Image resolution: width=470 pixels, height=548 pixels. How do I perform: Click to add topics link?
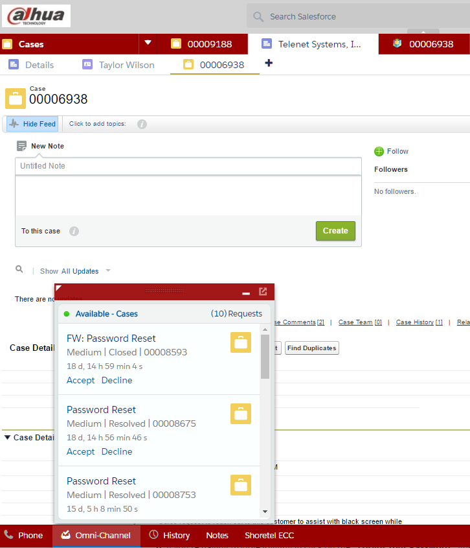pos(97,124)
